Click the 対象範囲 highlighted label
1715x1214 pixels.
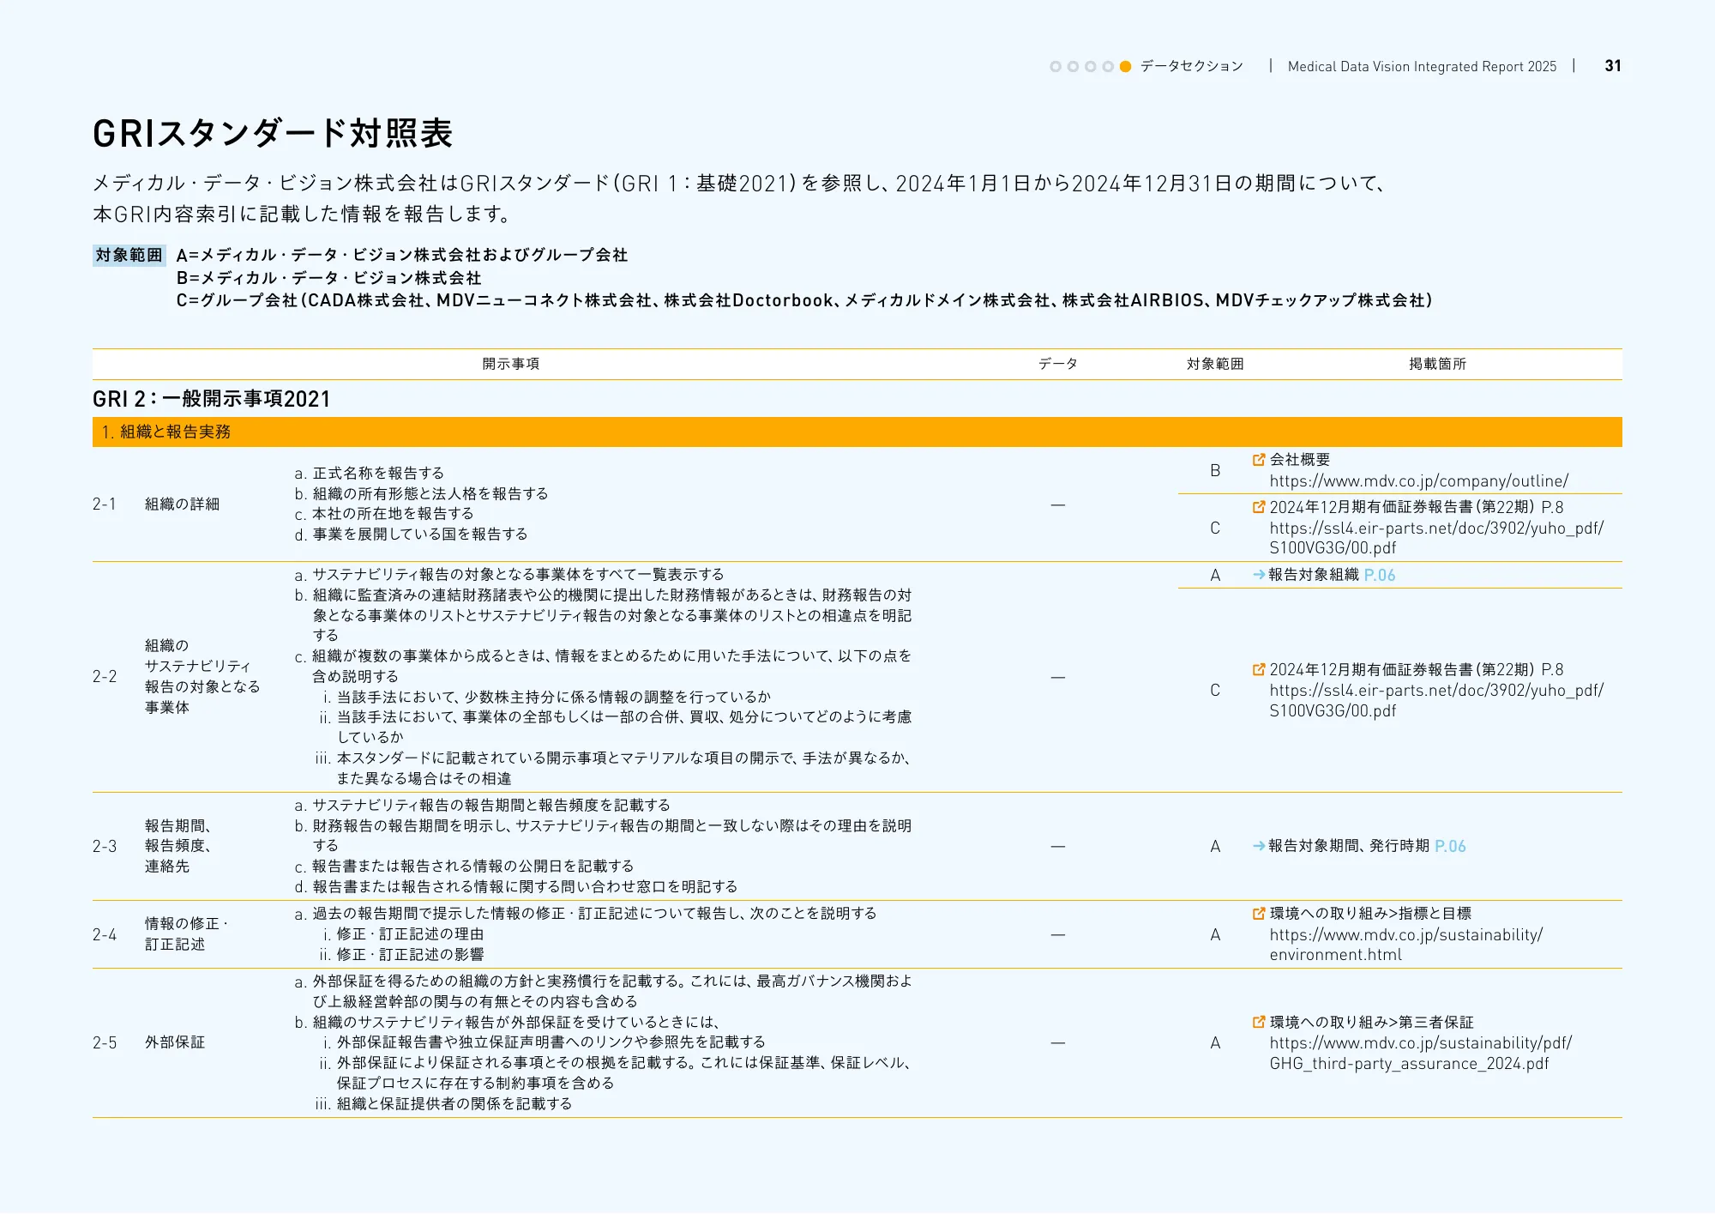(129, 255)
